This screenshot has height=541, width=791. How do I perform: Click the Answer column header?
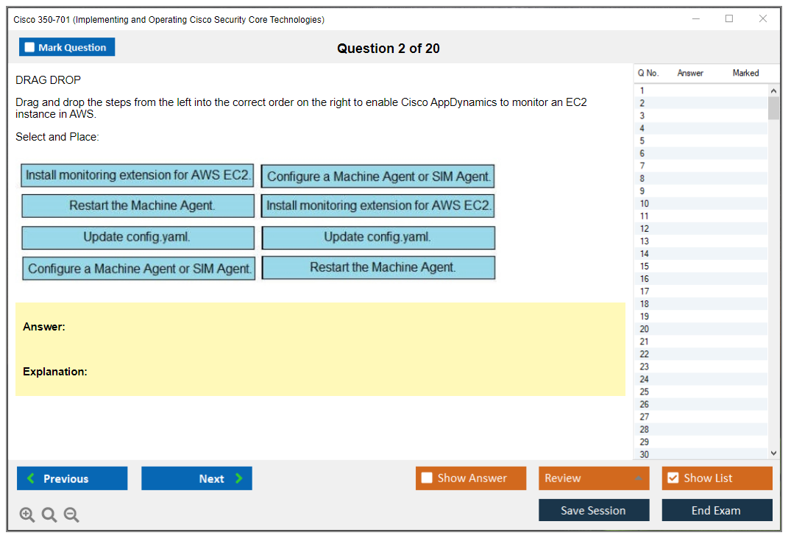(690, 73)
